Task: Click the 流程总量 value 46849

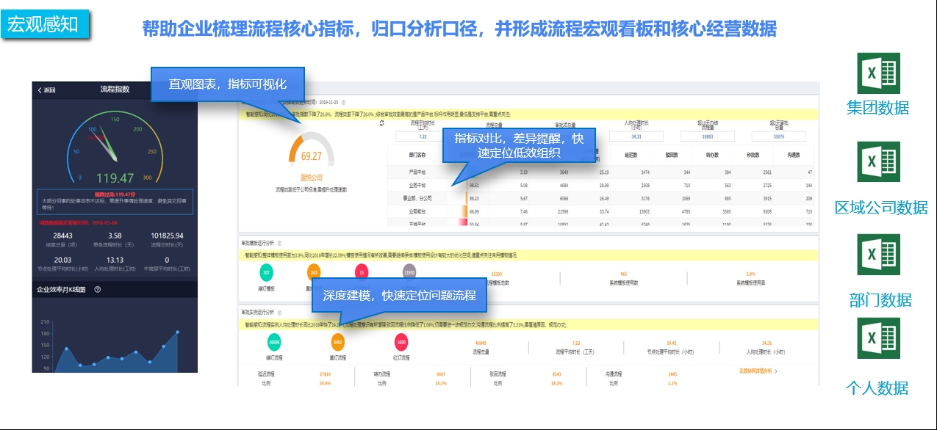Action: pos(481,343)
